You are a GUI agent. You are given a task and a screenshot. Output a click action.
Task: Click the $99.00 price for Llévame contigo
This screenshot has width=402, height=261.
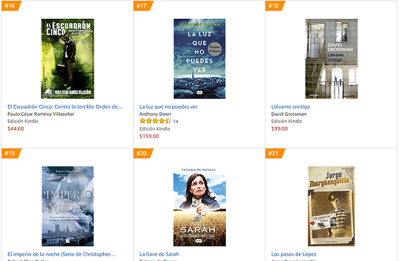[280, 129]
